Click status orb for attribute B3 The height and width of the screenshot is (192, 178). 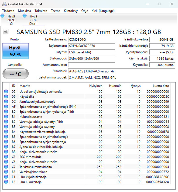tap(6, 127)
